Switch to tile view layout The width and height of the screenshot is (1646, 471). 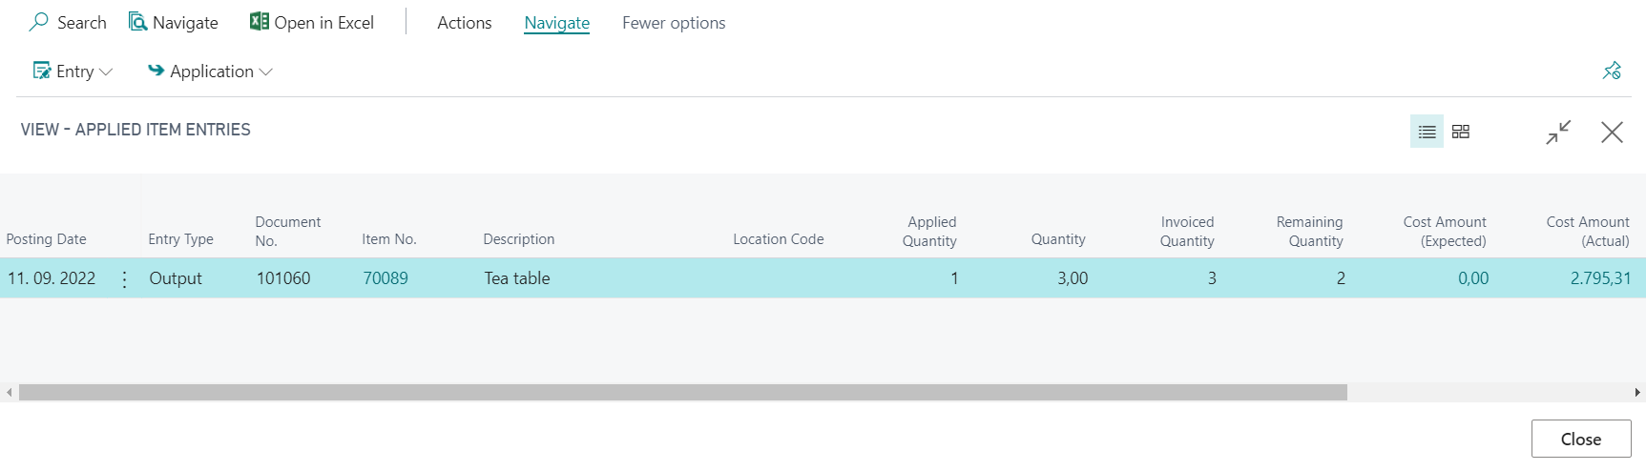(1461, 132)
